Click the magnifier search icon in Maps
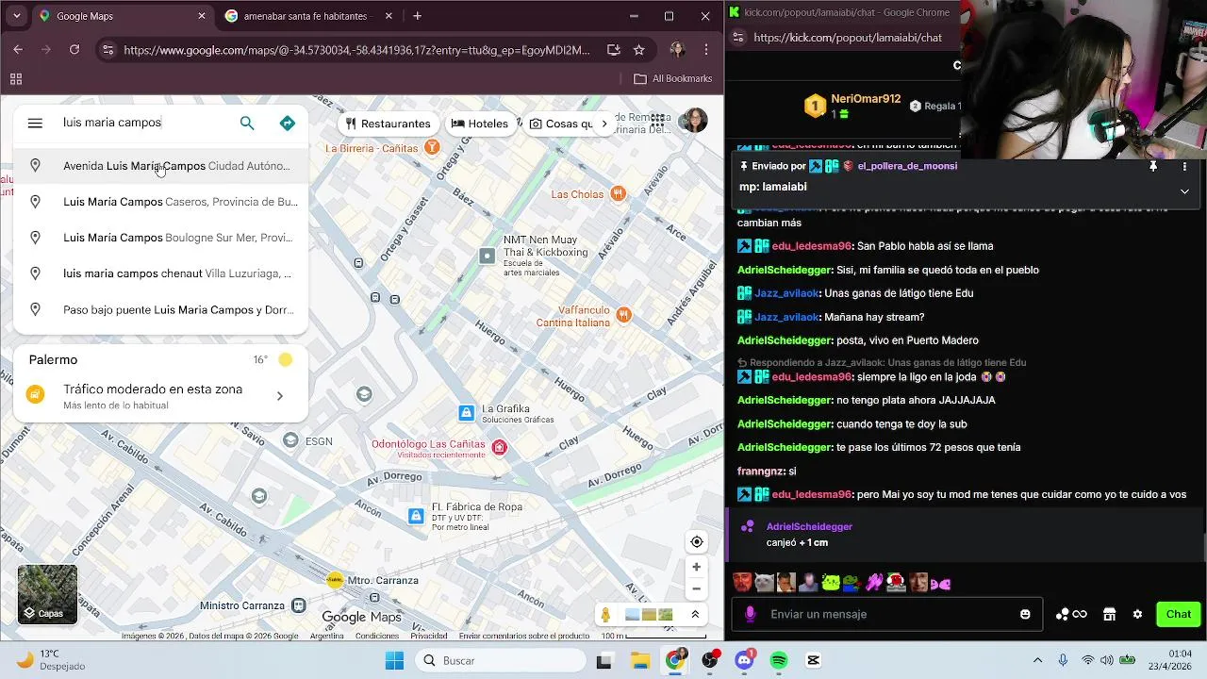1207x679 pixels. pyautogui.click(x=247, y=124)
